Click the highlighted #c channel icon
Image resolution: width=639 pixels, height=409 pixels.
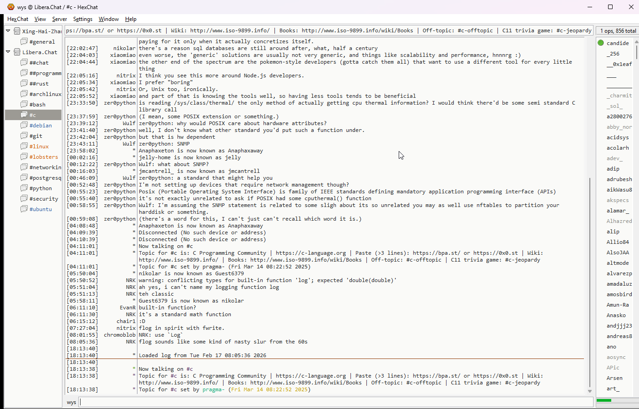coord(24,115)
